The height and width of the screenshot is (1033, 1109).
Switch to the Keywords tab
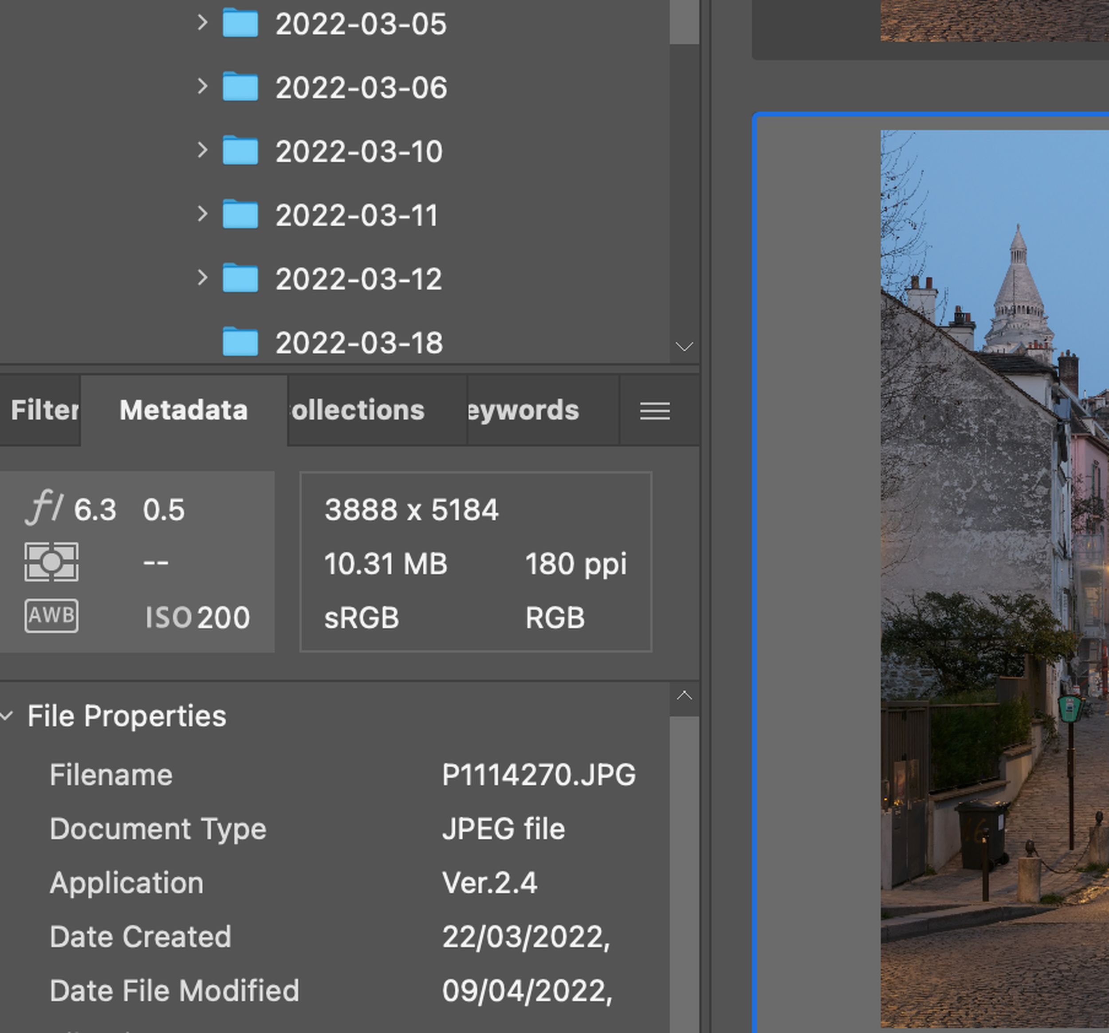coord(542,411)
